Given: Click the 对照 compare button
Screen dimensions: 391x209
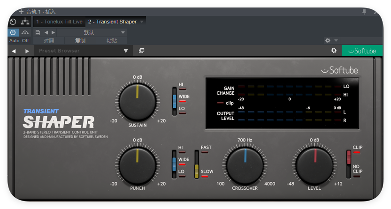Looking at the screenshot, I should coord(49,41).
